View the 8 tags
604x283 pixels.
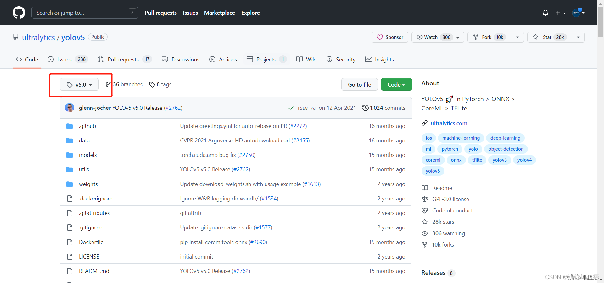160,84
